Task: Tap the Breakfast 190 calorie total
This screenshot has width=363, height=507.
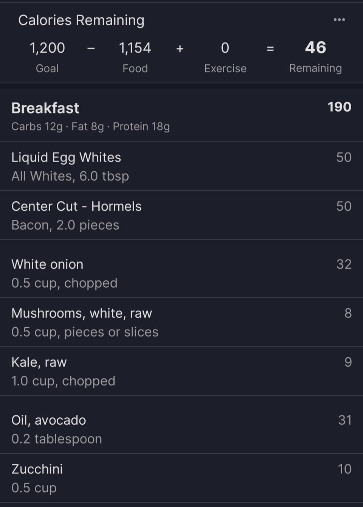Action: pos(340,107)
